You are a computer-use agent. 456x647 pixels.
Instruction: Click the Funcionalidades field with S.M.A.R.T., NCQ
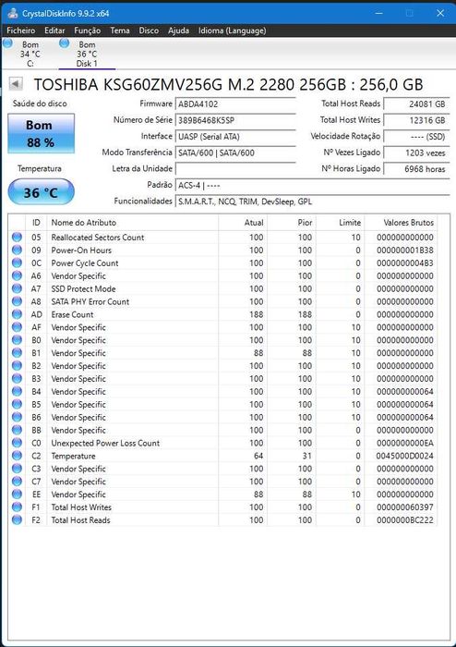313,201
